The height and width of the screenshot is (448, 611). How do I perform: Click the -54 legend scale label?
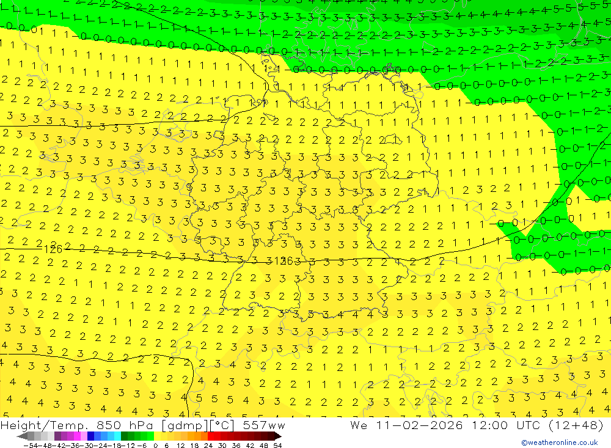(31, 446)
